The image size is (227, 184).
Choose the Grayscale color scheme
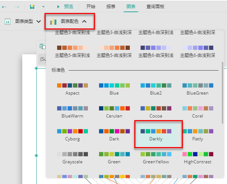[x=73, y=158]
